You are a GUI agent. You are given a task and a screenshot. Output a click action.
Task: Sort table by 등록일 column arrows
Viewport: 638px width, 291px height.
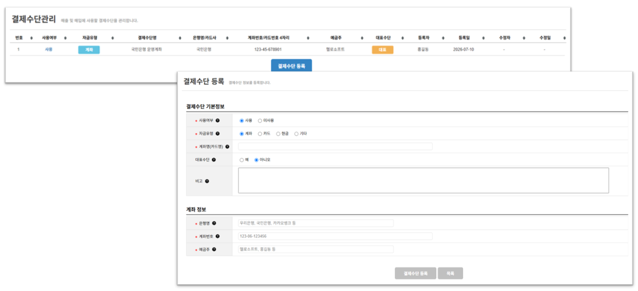483,38
